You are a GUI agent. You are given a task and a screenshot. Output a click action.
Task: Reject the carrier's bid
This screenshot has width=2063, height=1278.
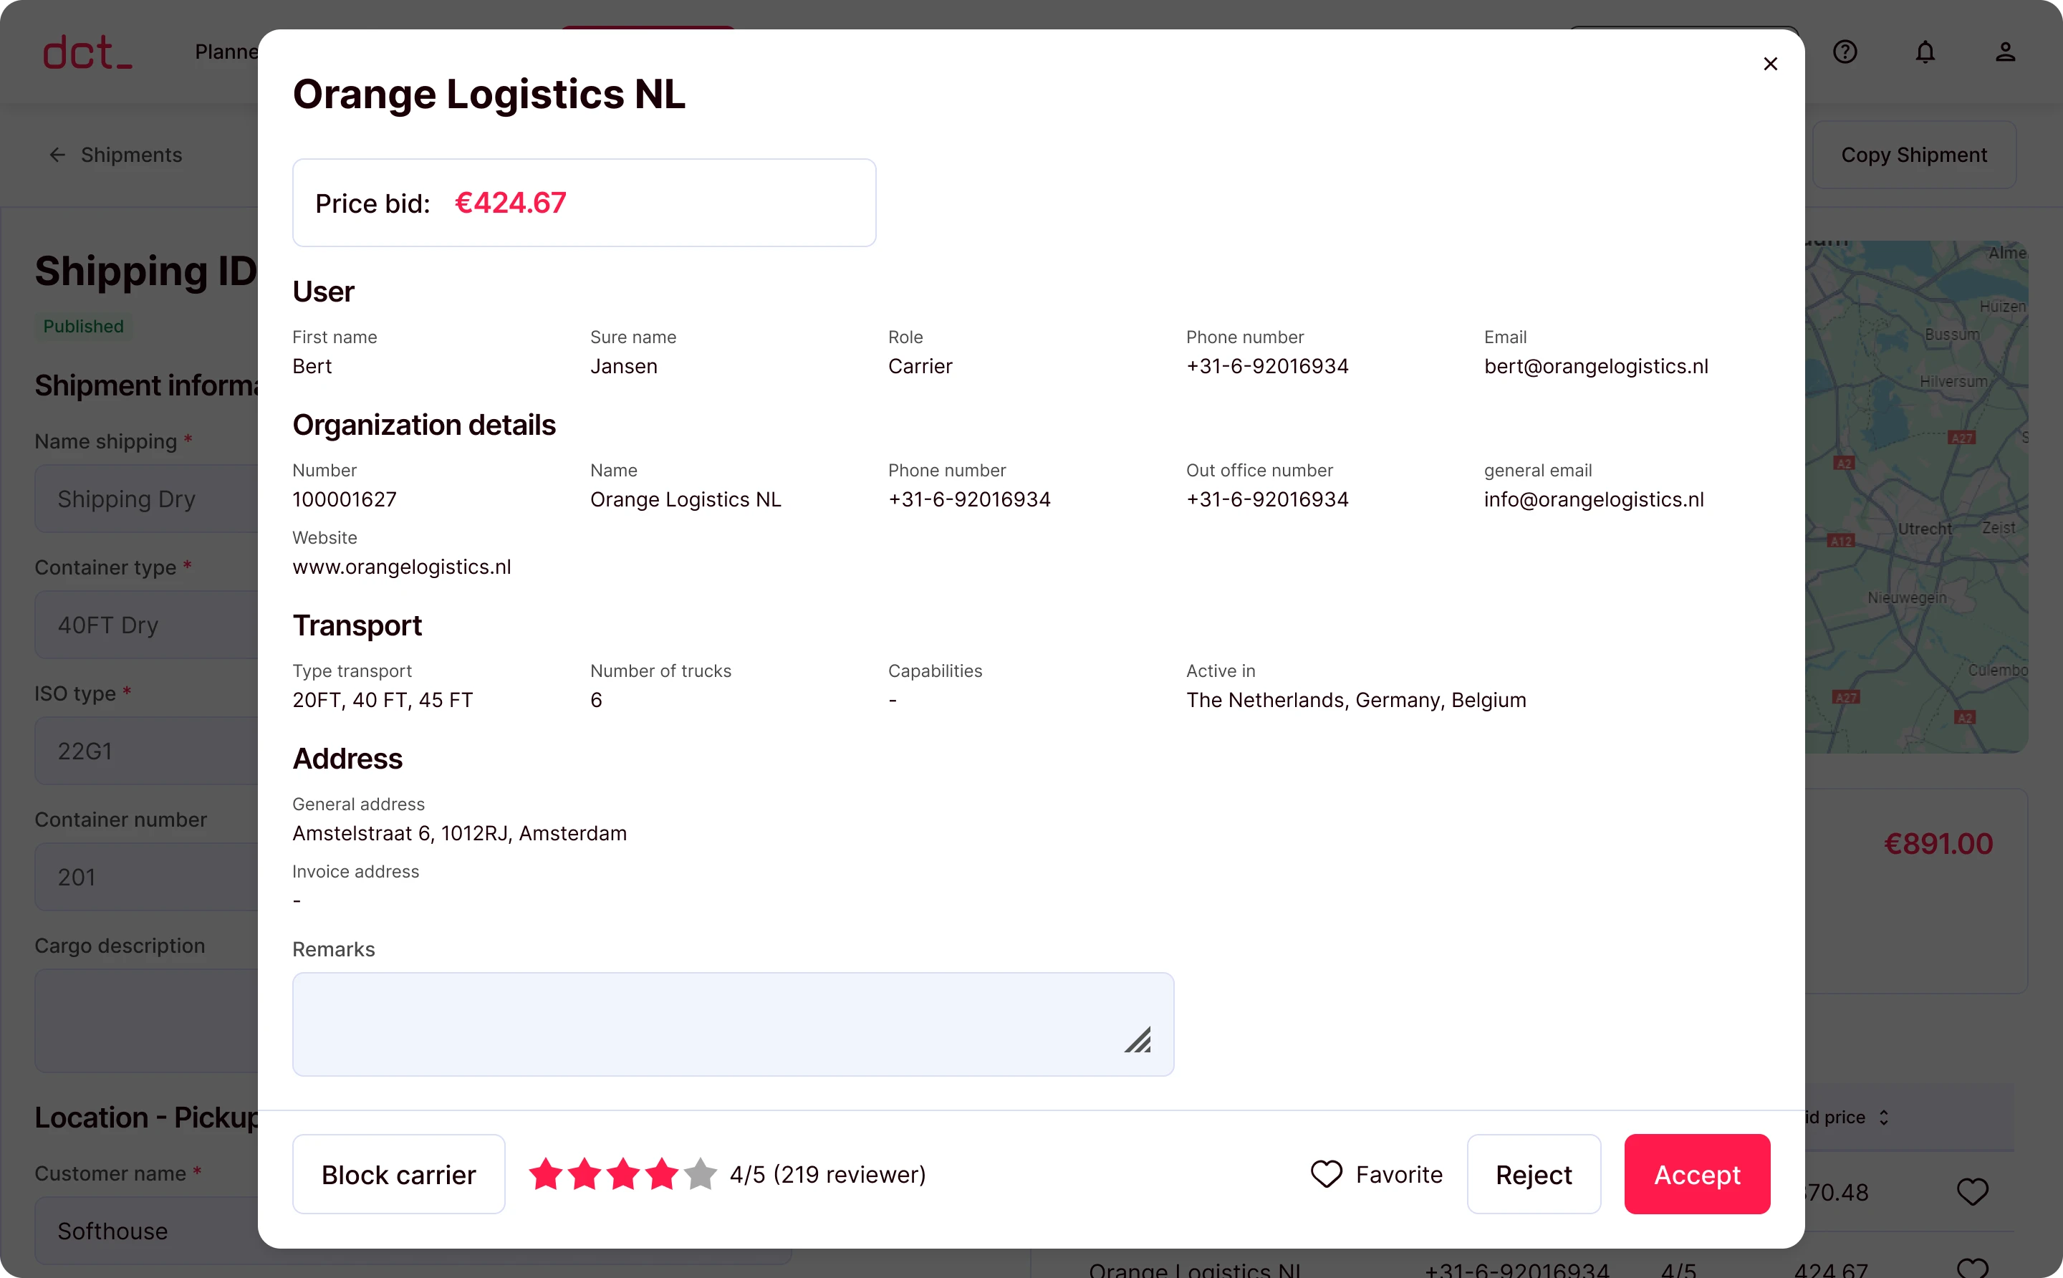[1533, 1174]
